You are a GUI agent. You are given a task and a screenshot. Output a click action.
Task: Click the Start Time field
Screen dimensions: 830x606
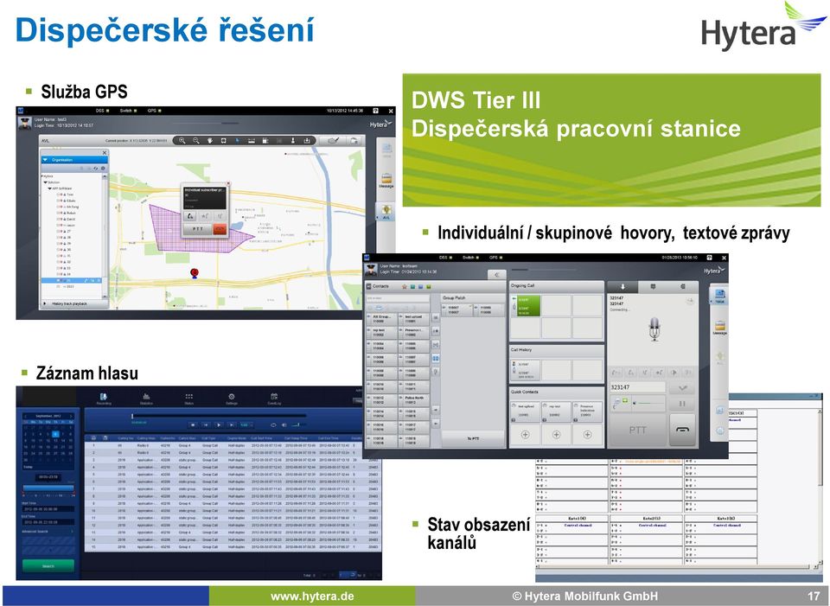[48, 508]
